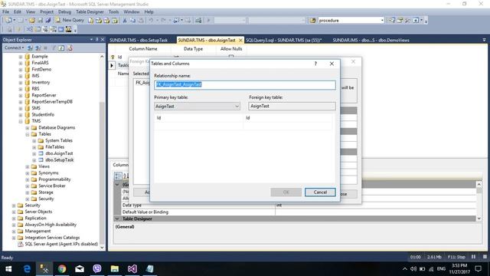Image resolution: width=490 pixels, height=276 pixels.
Task: Click the green Start debugging arrow icon
Action: [x=208, y=21]
